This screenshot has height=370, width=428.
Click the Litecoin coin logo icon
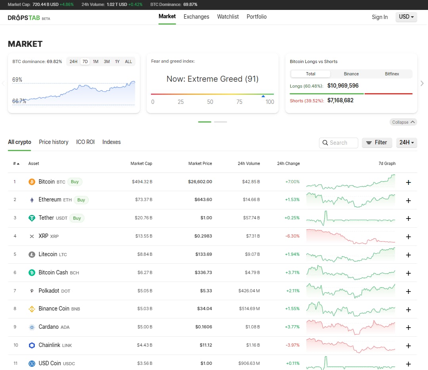pyautogui.click(x=32, y=255)
